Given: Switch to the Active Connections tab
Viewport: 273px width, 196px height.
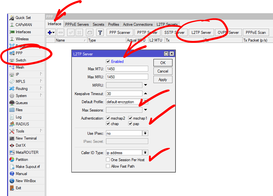Looking at the screenshot, I should pos(138,24).
